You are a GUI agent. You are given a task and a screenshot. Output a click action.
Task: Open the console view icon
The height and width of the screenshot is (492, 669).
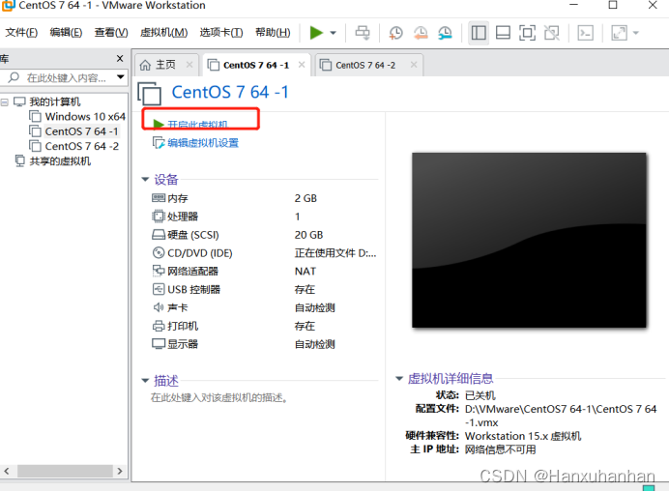pos(586,33)
